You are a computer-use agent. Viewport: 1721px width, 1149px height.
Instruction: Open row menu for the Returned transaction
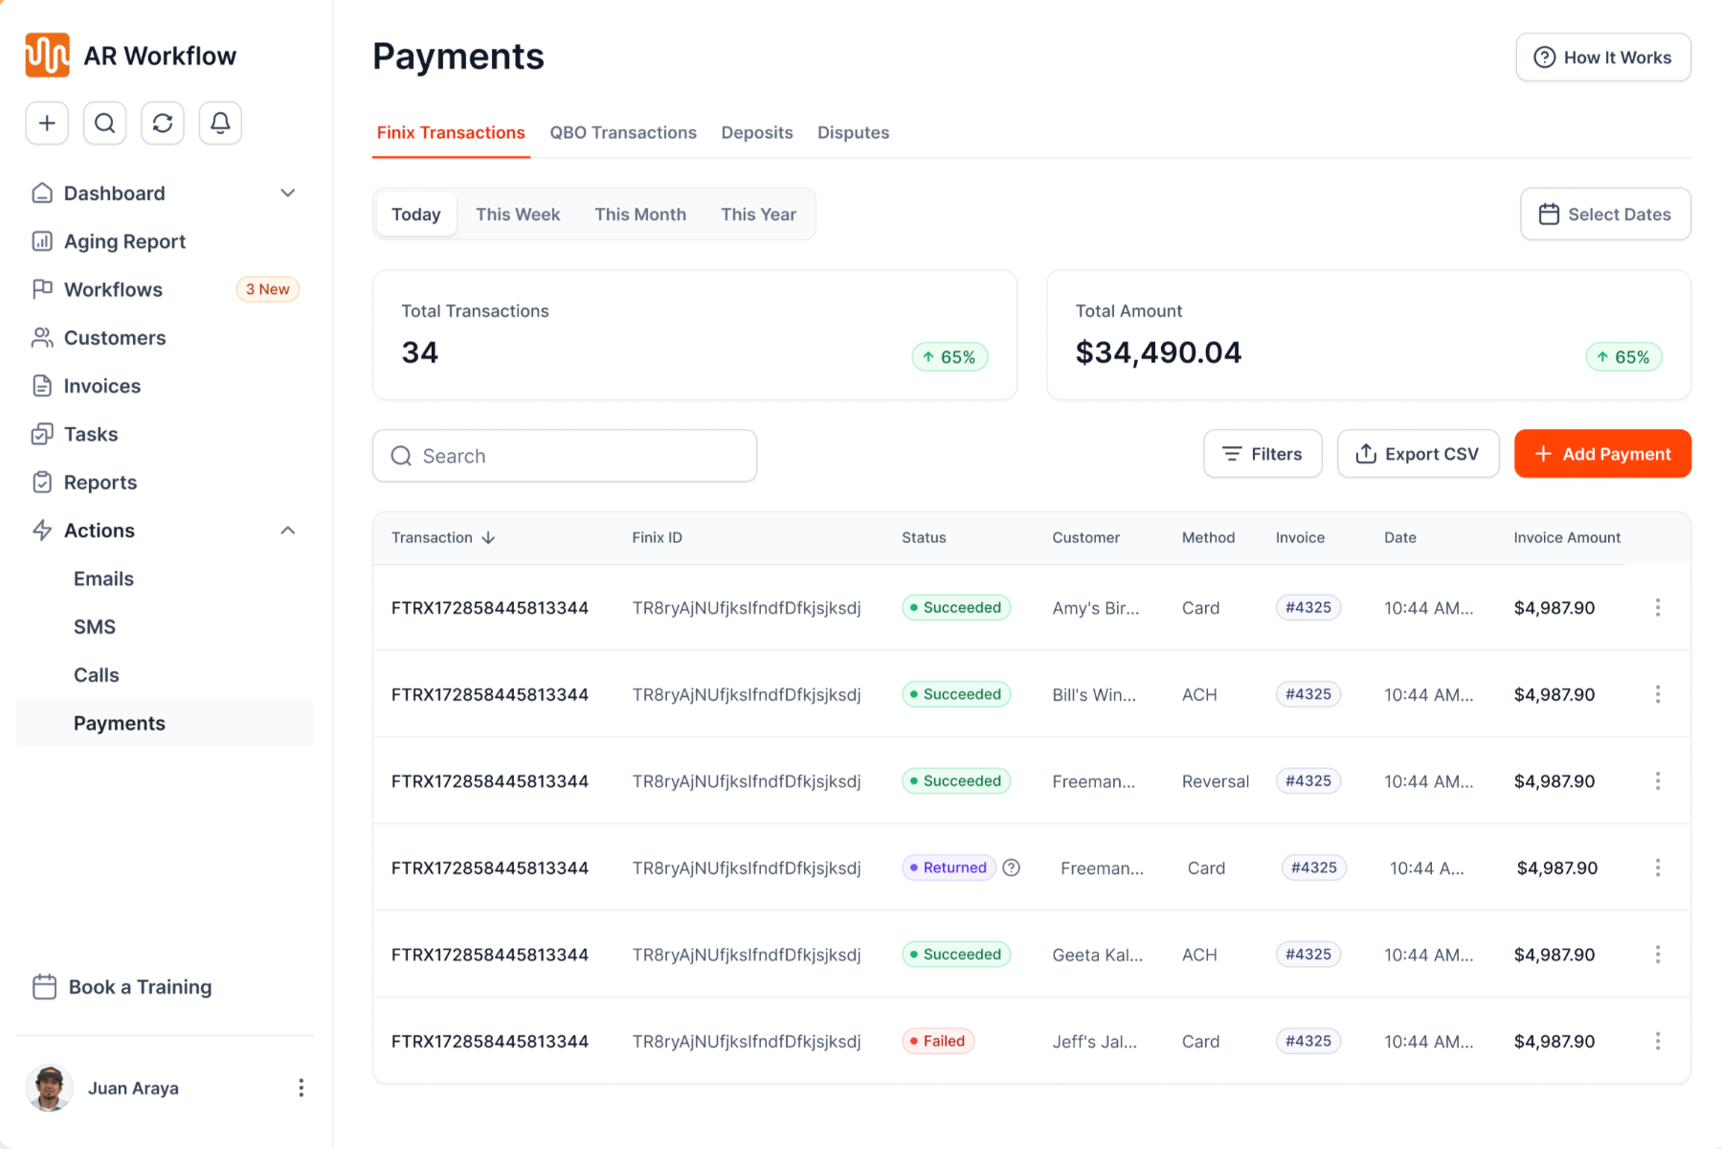(1658, 867)
